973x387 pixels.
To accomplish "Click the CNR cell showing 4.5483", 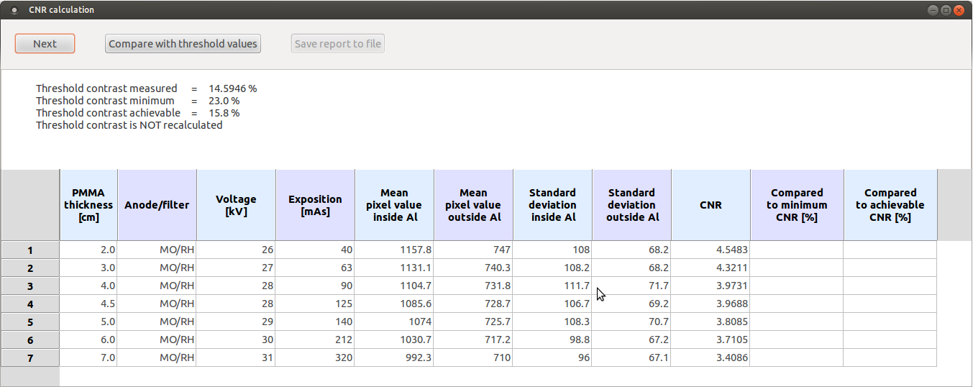I will (x=711, y=250).
